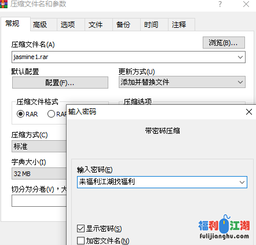Toggle the 显示密码 checkbox

click(x=81, y=229)
